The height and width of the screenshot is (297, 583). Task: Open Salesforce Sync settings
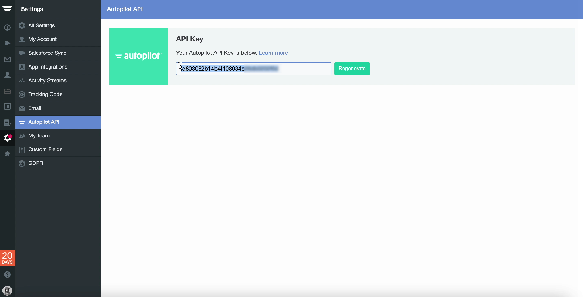(58, 53)
